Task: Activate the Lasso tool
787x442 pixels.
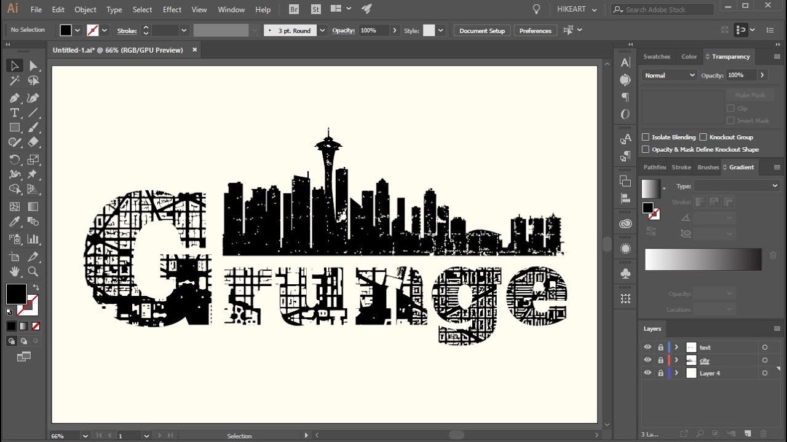Action: tap(34, 81)
